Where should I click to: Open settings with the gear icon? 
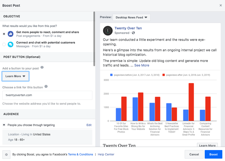pos(6,154)
